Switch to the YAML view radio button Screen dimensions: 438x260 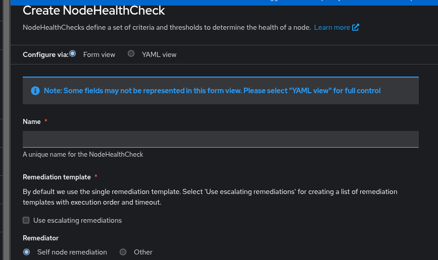coord(131,54)
